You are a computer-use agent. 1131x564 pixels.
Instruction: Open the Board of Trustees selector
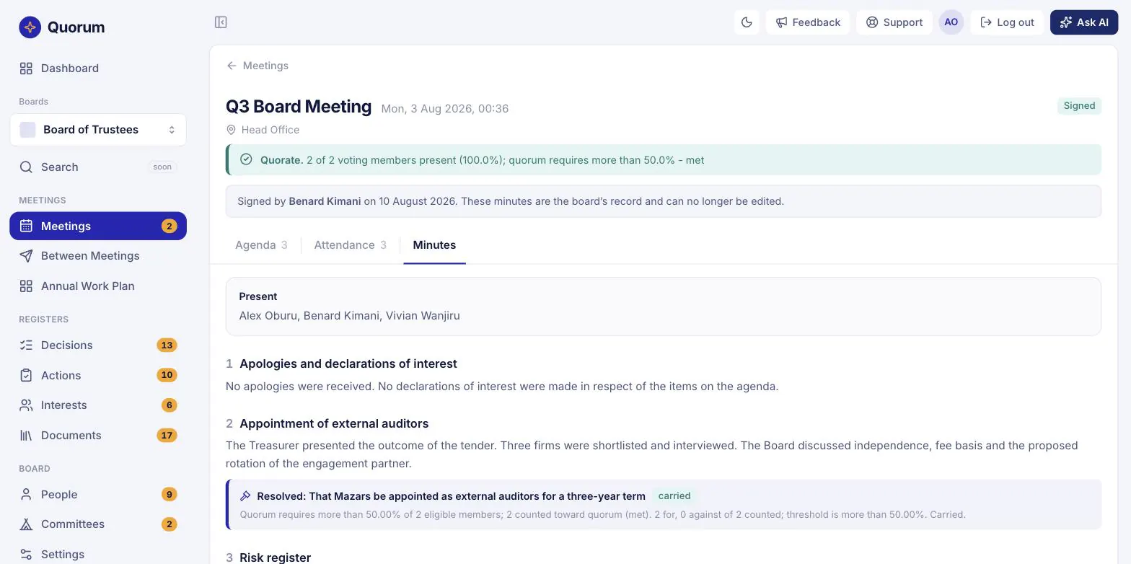pos(98,130)
